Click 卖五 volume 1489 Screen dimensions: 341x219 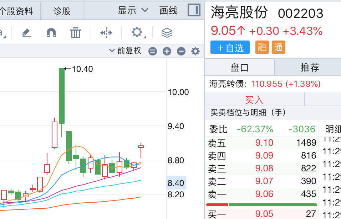click(306, 143)
